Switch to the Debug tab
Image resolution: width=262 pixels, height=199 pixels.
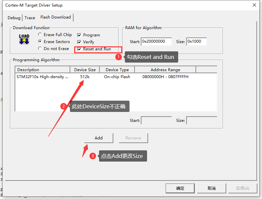(x=14, y=18)
